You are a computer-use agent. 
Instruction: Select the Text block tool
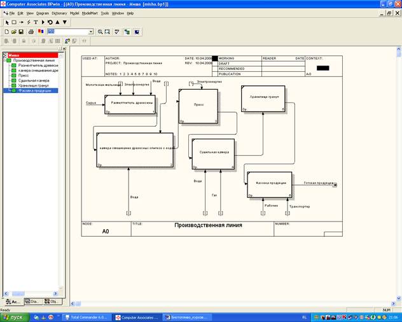click(x=36, y=22)
